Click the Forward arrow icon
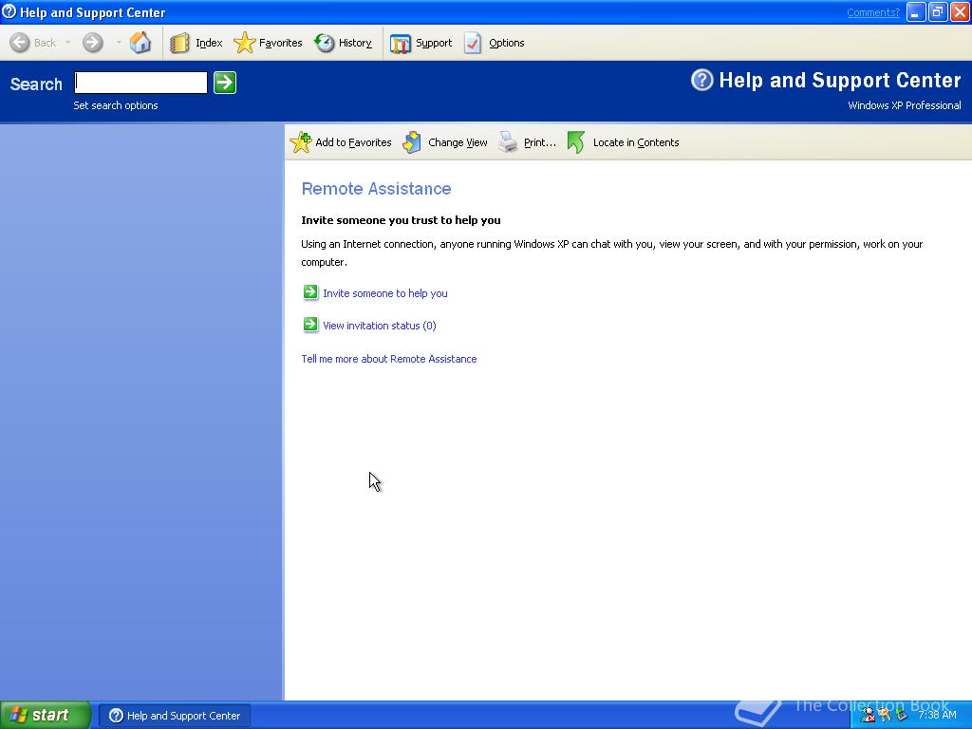The image size is (972, 729). [93, 43]
